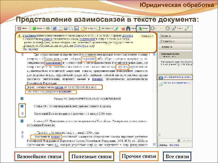Click margin icon beside the top paragraph

[x=22, y=54]
